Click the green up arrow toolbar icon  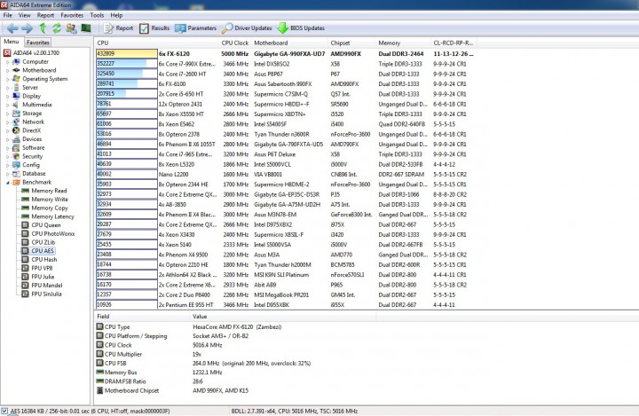[x=43, y=28]
